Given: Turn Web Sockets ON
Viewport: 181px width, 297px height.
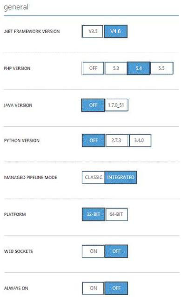Looking at the screenshot, I should pyautogui.click(x=93, y=251).
